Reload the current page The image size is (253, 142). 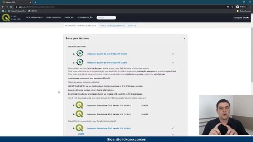(11, 7)
